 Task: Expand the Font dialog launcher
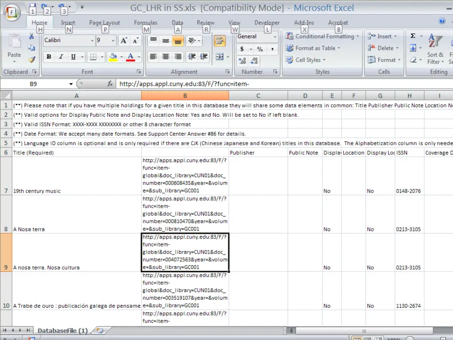pos(138,71)
